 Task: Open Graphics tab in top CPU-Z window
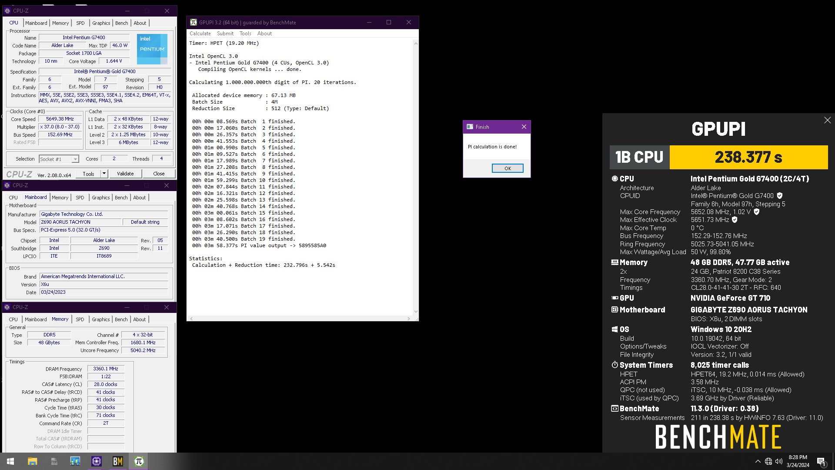click(101, 23)
